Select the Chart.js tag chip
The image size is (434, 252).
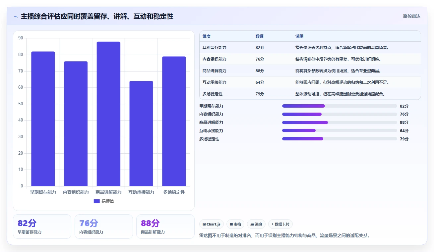pos(212,224)
